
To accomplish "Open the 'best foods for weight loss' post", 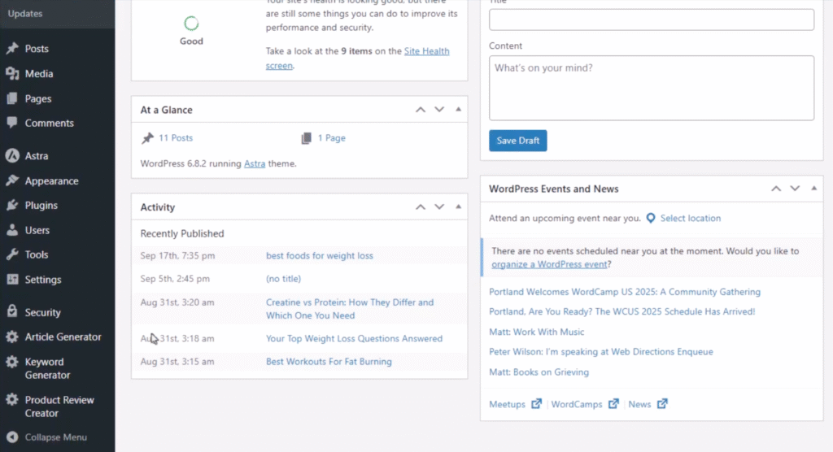I will tap(319, 255).
